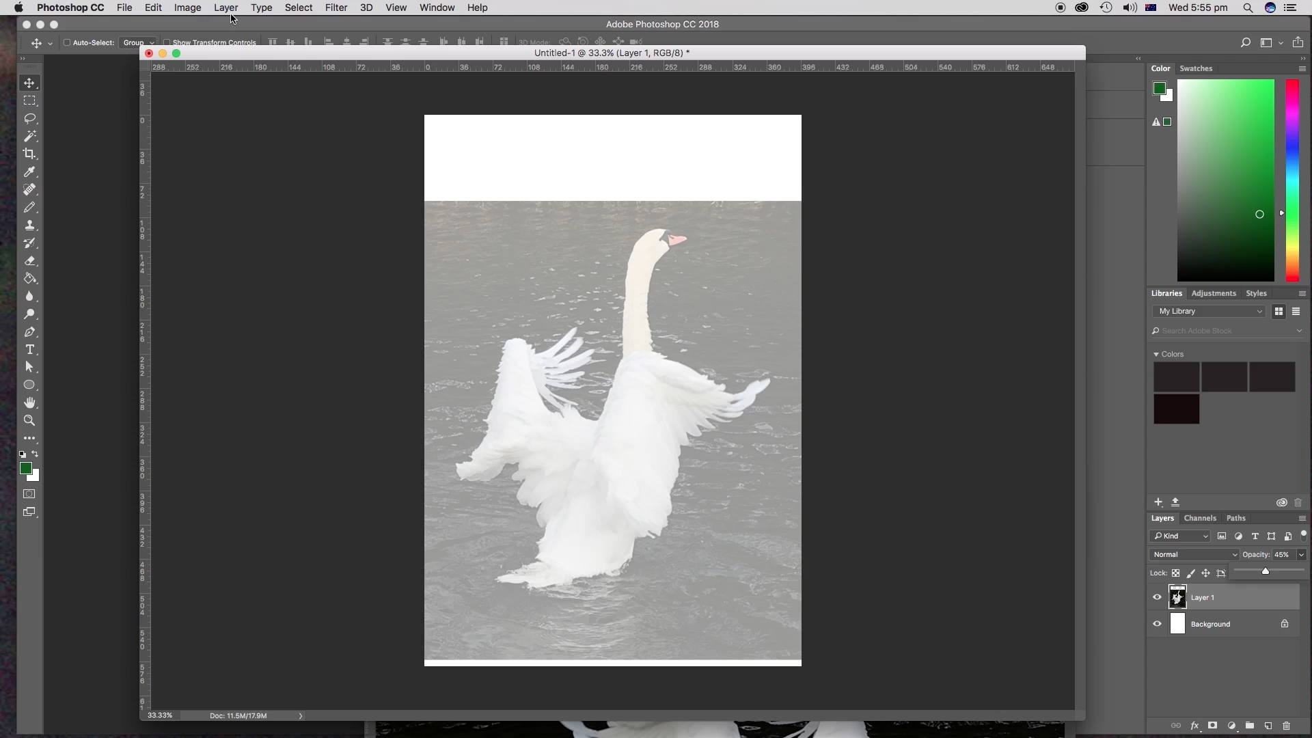Toggle lock transparent pixels
1312x738 pixels.
(1175, 573)
